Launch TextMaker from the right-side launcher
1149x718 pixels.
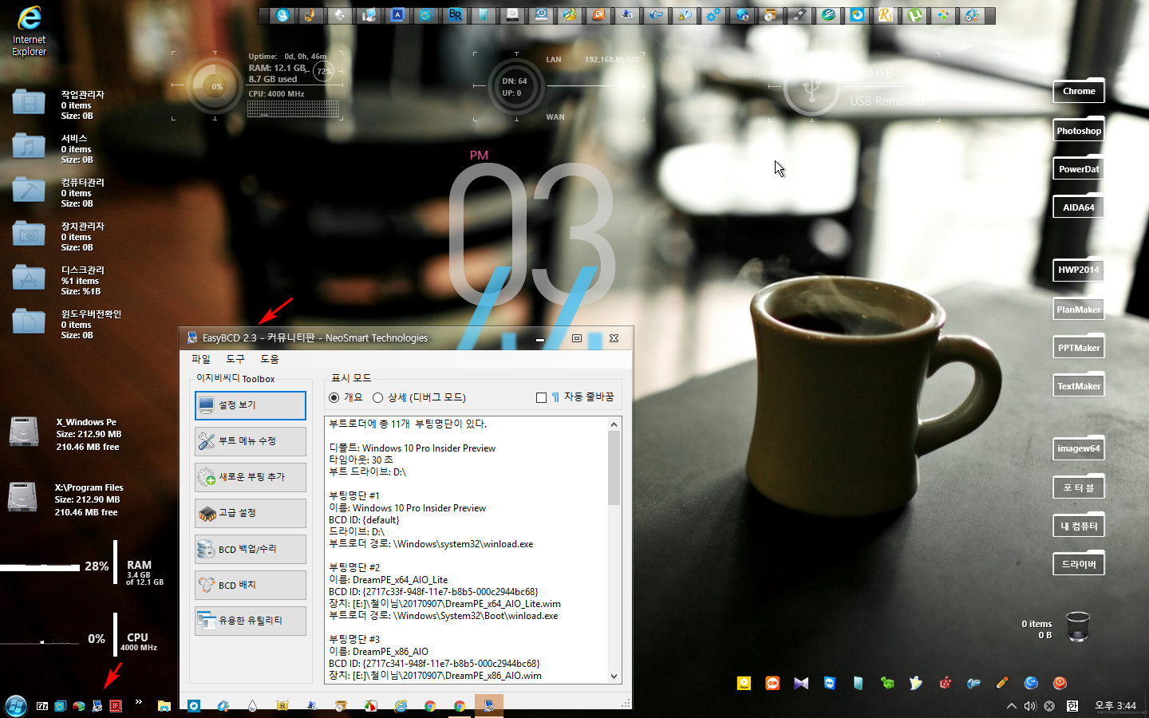1079,386
